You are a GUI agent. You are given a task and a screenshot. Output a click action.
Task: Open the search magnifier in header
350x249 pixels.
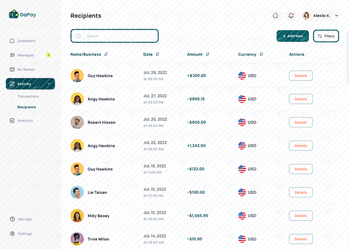[276, 16]
